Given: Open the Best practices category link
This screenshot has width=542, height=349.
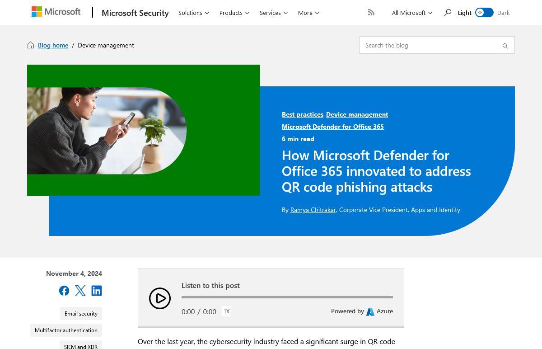Looking at the screenshot, I should [x=303, y=114].
